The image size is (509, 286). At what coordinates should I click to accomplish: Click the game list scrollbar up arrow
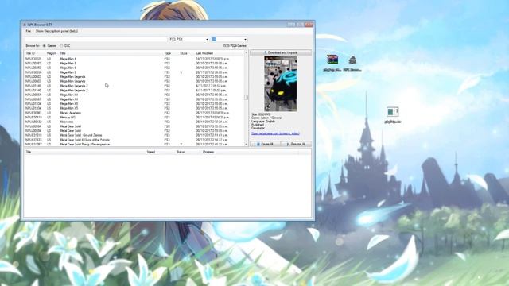(246, 52)
